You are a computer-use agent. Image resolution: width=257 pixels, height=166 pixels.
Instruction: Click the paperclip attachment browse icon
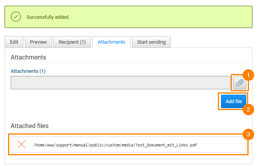point(239,82)
